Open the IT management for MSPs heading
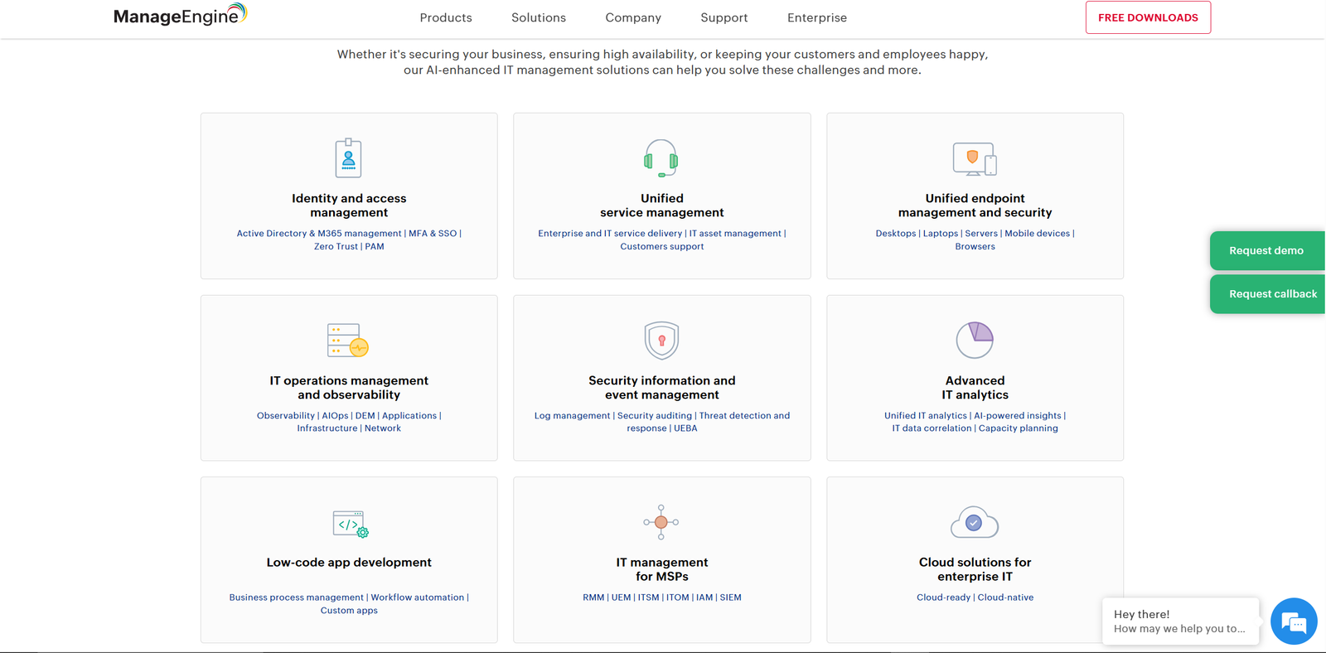 pyautogui.click(x=662, y=569)
